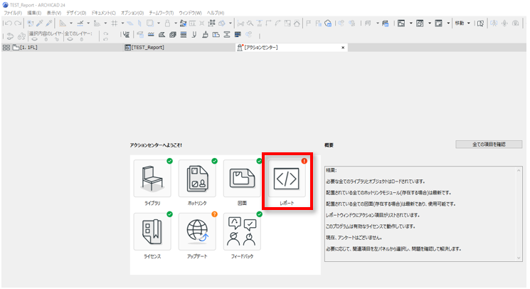Viewport: 530px width, 289px height.
Task: Switch to the [TEST_Report] tab
Action: 179,48
